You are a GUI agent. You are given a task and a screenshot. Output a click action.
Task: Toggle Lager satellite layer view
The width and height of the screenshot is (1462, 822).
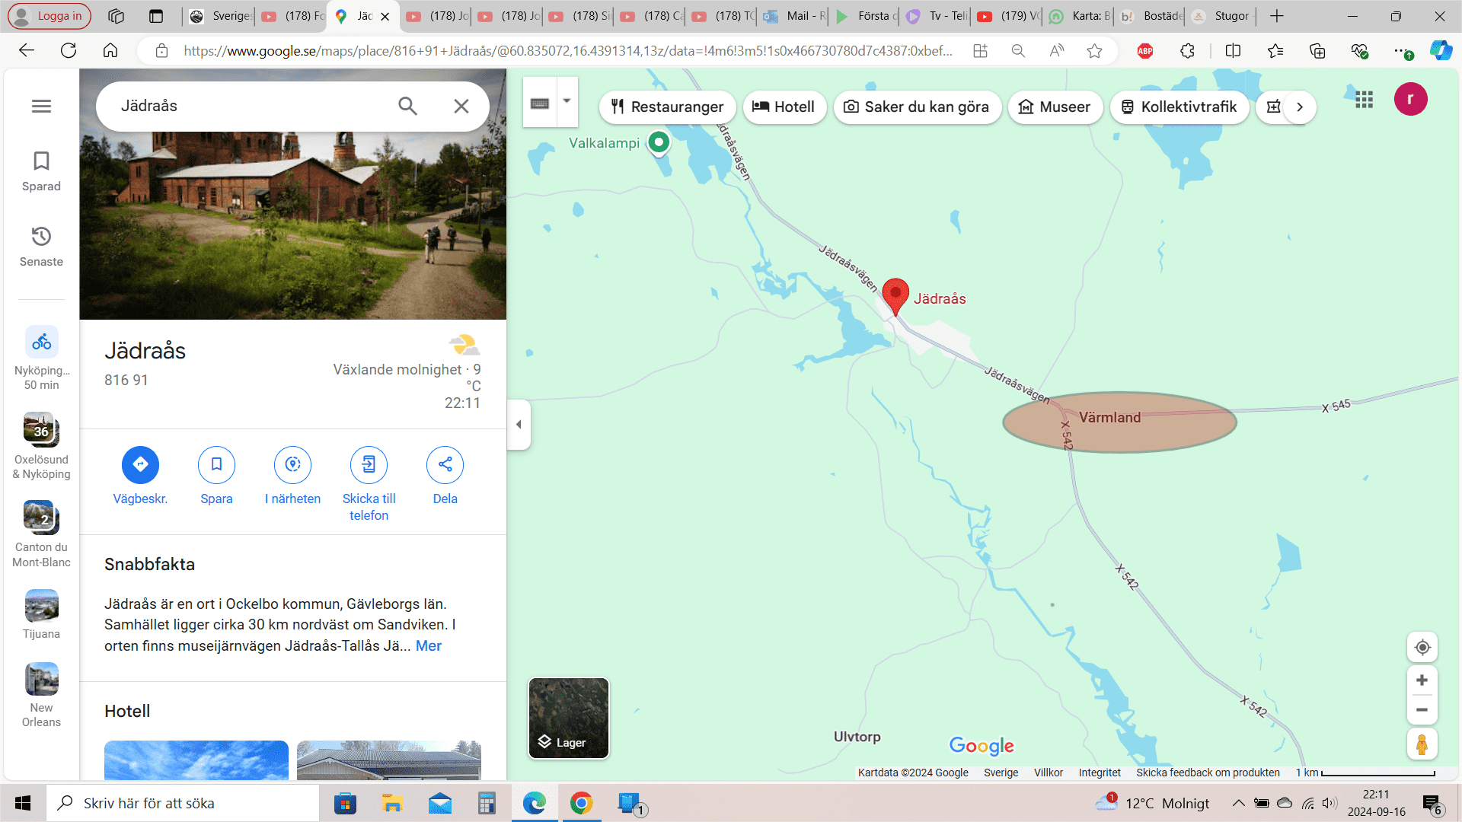(x=569, y=718)
